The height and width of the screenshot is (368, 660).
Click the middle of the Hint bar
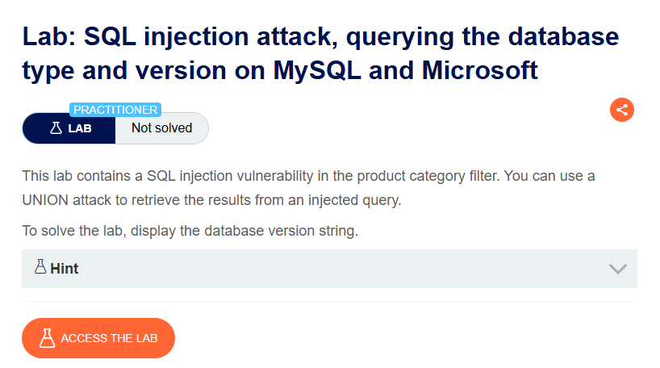click(x=329, y=269)
